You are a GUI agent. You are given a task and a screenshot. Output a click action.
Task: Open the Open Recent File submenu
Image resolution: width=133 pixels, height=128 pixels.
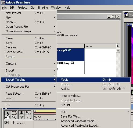pyautogui.click(x=29, y=27)
